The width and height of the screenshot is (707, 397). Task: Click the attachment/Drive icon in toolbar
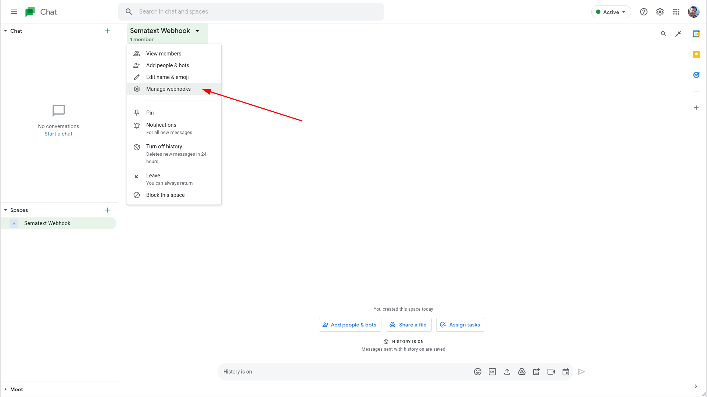pos(522,372)
